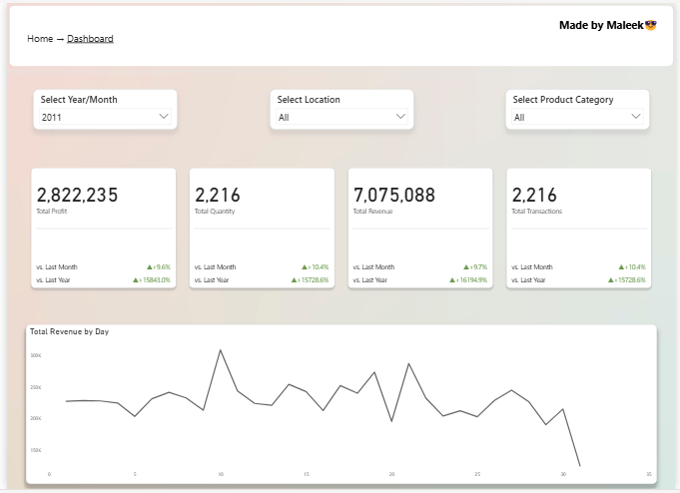Select the 7,075,088 Total Revenue value

click(x=394, y=196)
